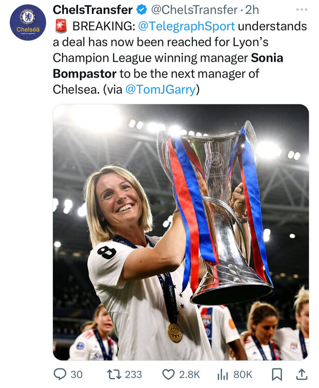View tweet analytics bar chart icon

(222, 374)
